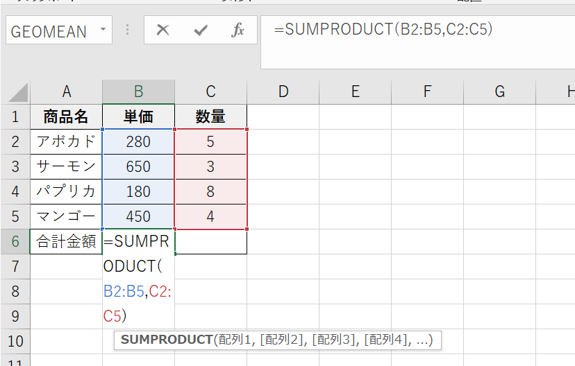Click the Name Box showing GEOMEAN
575x366 pixels.
pos(49,31)
